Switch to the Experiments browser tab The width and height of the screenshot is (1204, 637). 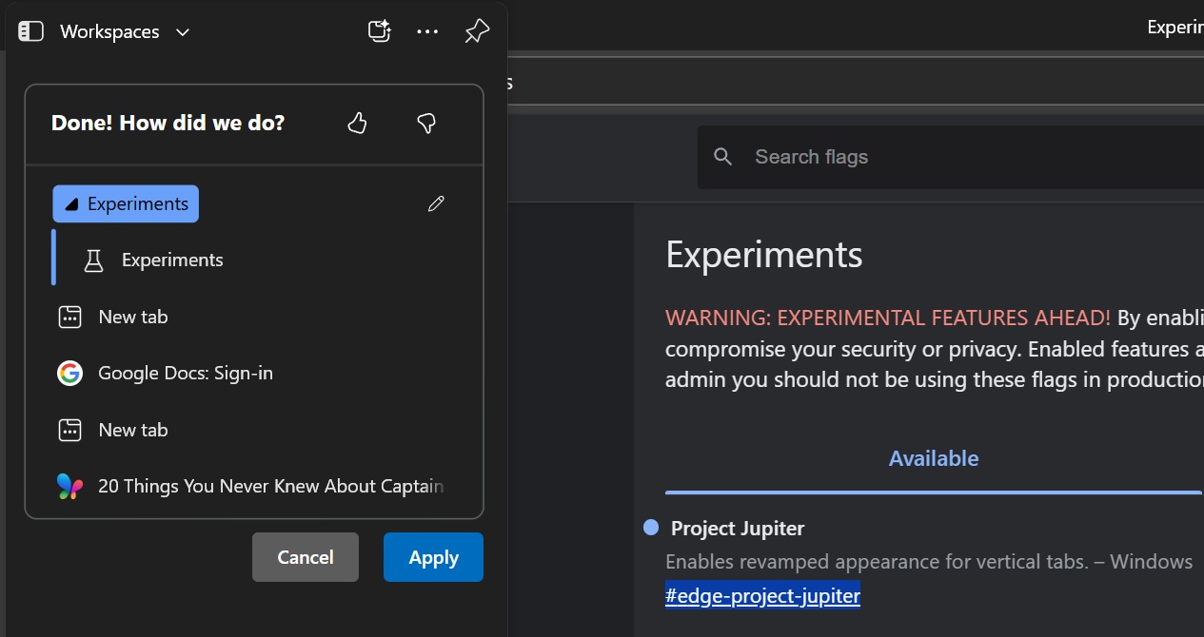coord(1175,27)
